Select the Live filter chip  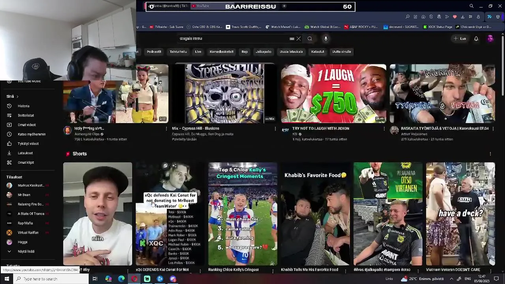click(x=198, y=52)
